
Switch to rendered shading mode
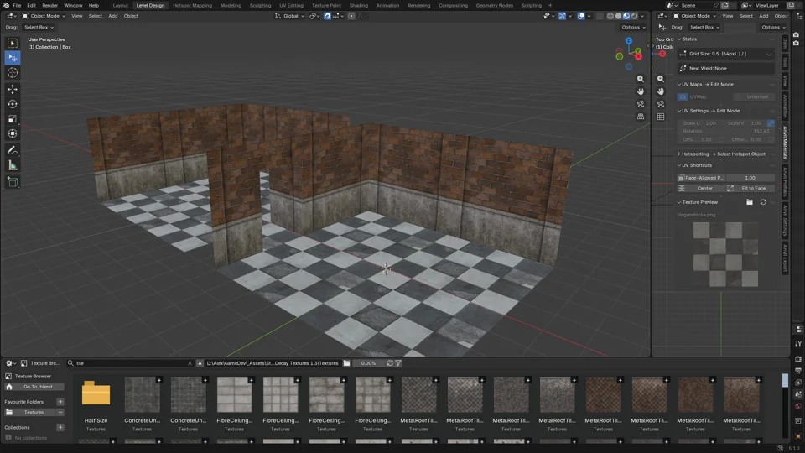(635, 16)
